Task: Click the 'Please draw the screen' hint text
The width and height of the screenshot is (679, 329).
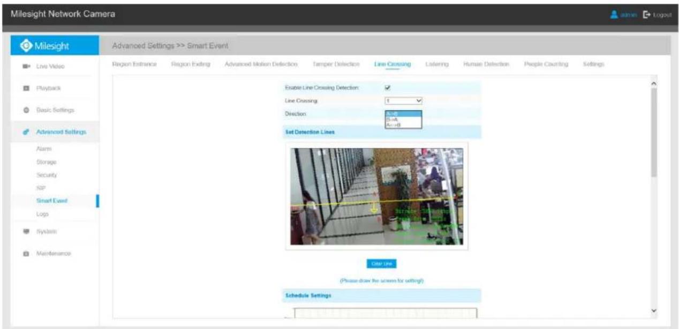Action: point(382,280)
